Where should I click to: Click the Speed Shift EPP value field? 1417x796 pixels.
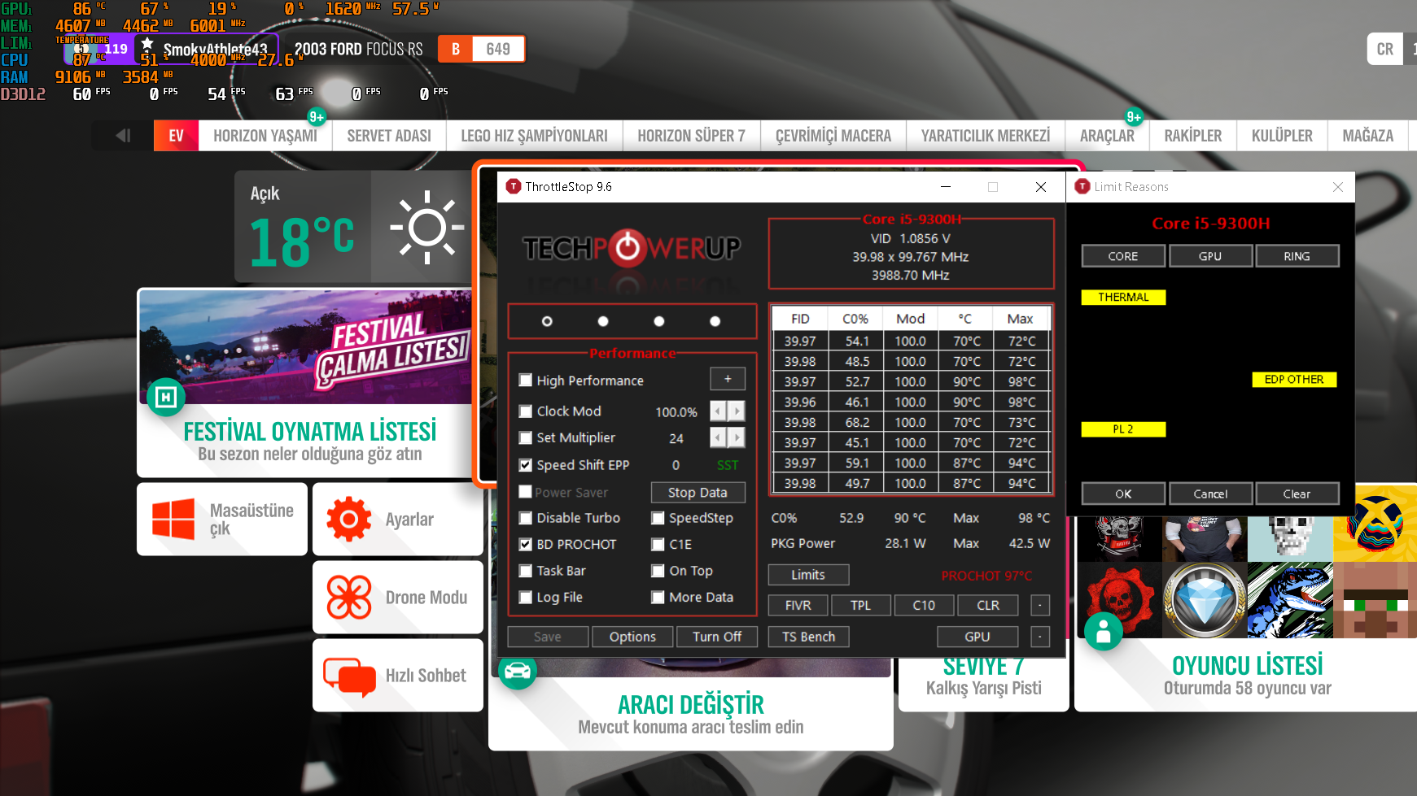coord(676,465)
